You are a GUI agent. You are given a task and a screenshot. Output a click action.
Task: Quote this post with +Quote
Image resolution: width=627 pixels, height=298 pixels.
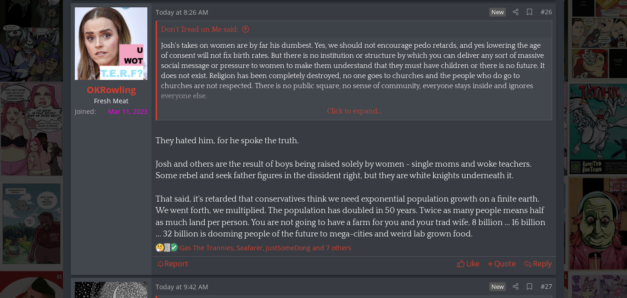pyautogui.click(x=502, y=264)
